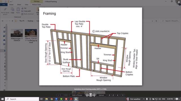Open File Explorer from the taskbar
Viewport: 181px width, 101px height.
(46, 99)
